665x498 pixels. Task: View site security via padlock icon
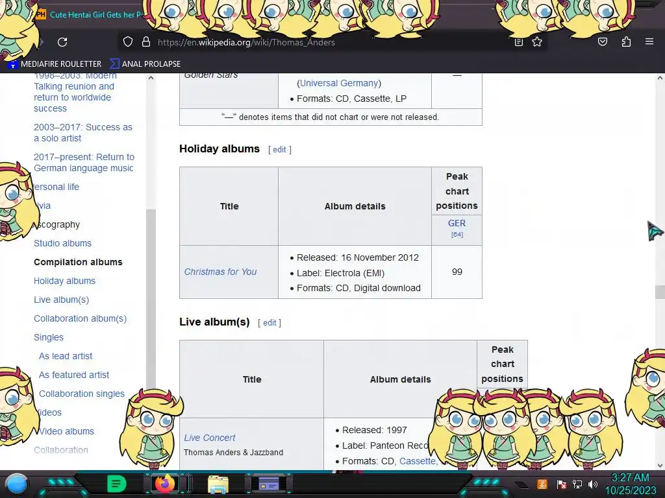(x=146, y=41)
